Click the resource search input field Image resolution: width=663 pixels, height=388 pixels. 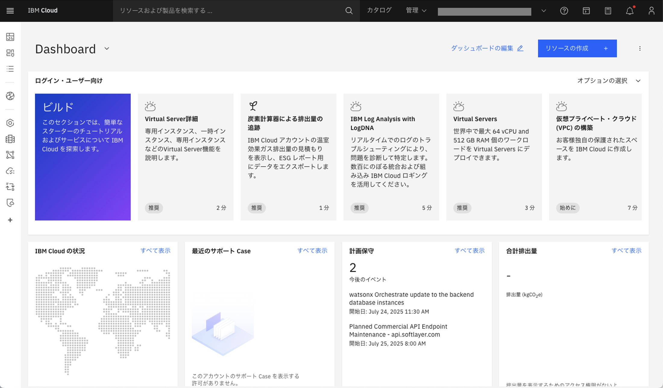211,11
